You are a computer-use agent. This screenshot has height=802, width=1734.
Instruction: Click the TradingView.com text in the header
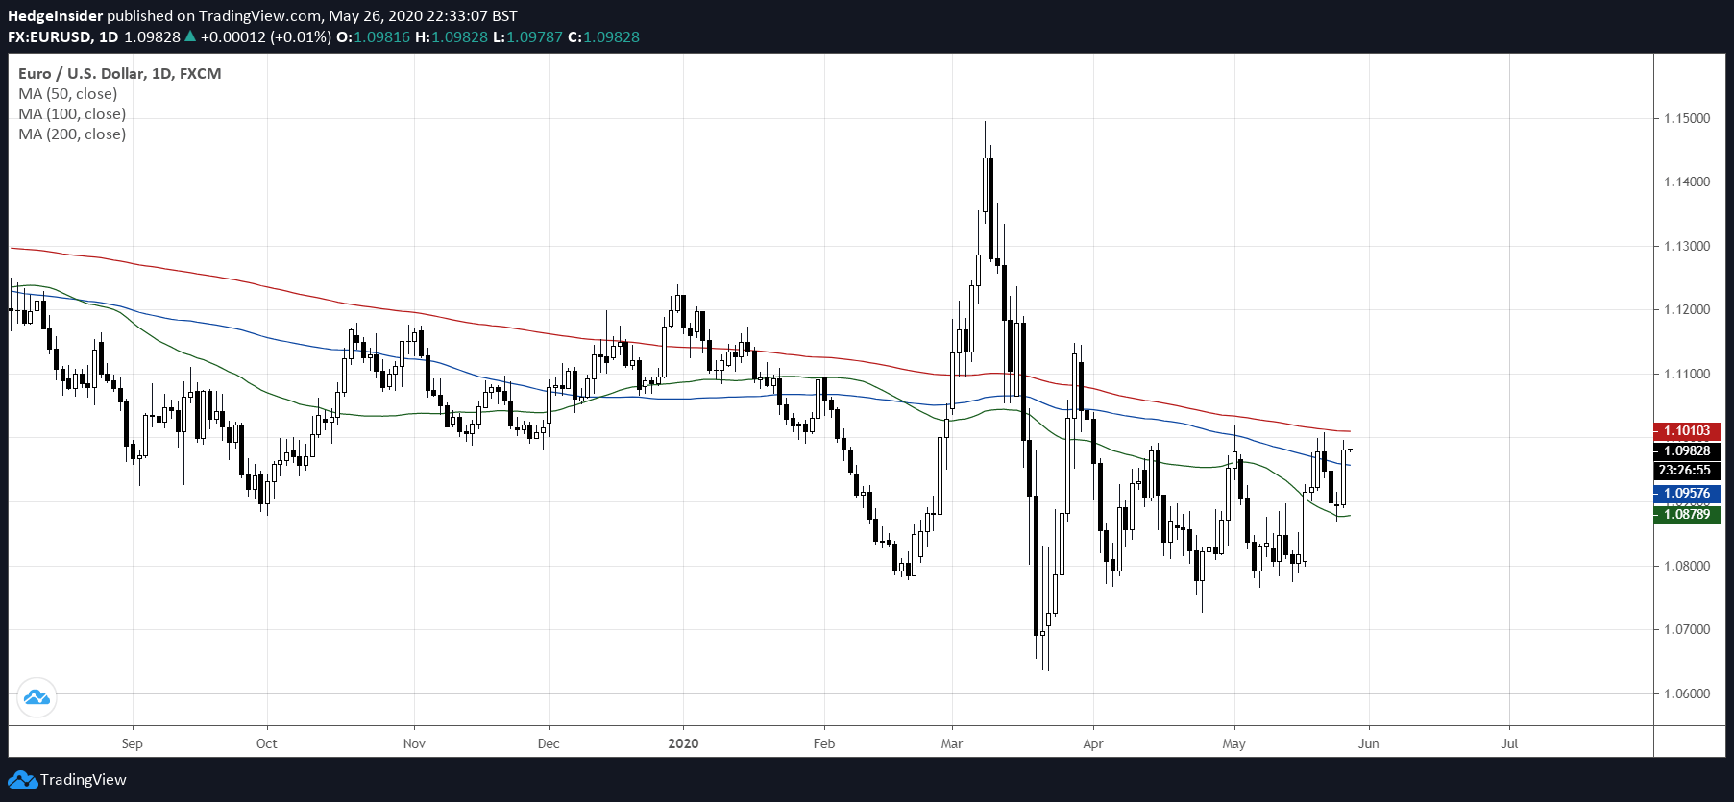(x=259, y=16)
